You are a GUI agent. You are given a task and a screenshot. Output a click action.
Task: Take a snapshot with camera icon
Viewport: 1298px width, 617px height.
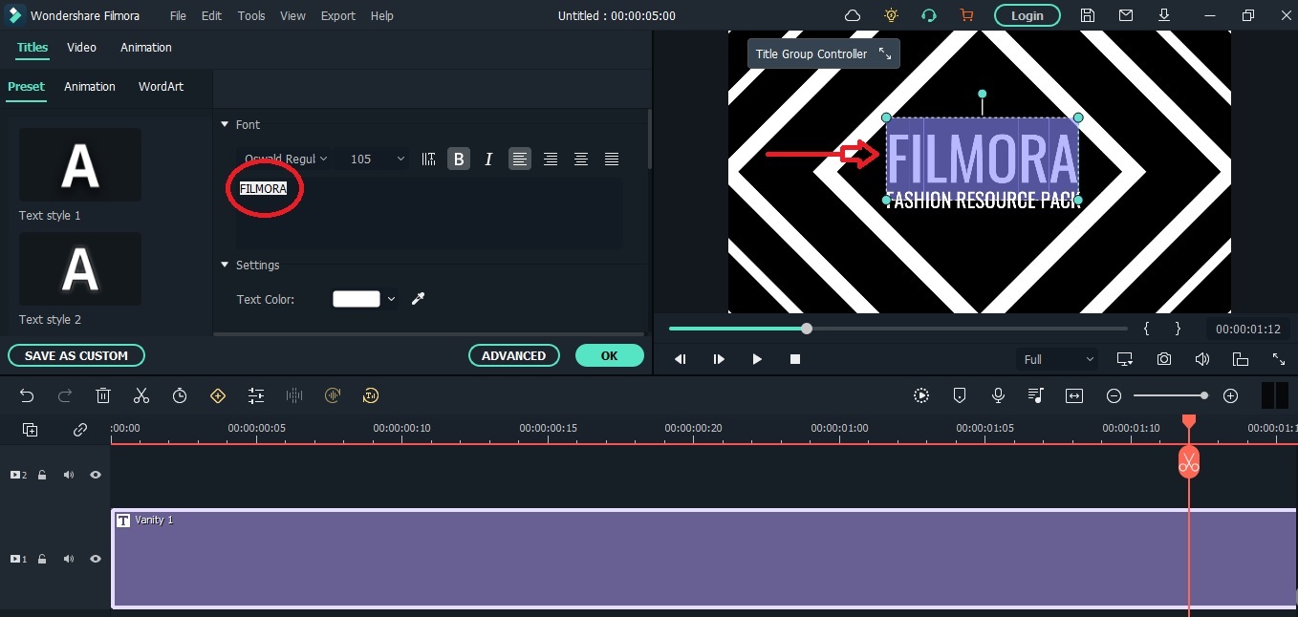coord(1163,359)
